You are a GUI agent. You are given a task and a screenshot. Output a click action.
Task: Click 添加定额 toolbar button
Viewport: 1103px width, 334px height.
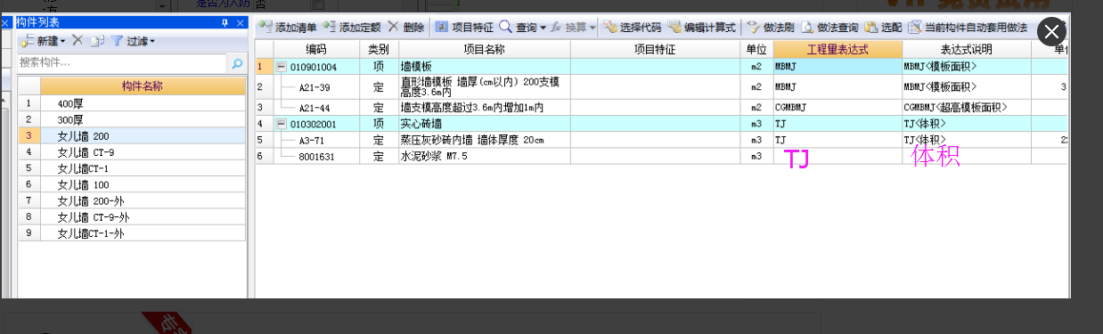pyautogui.click(x=352, y=28)
